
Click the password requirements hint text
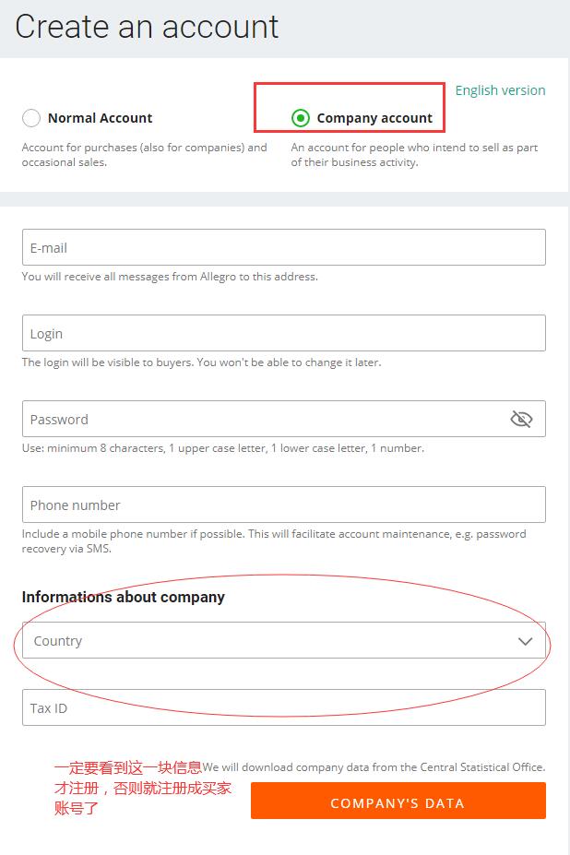tap(223, 448)
